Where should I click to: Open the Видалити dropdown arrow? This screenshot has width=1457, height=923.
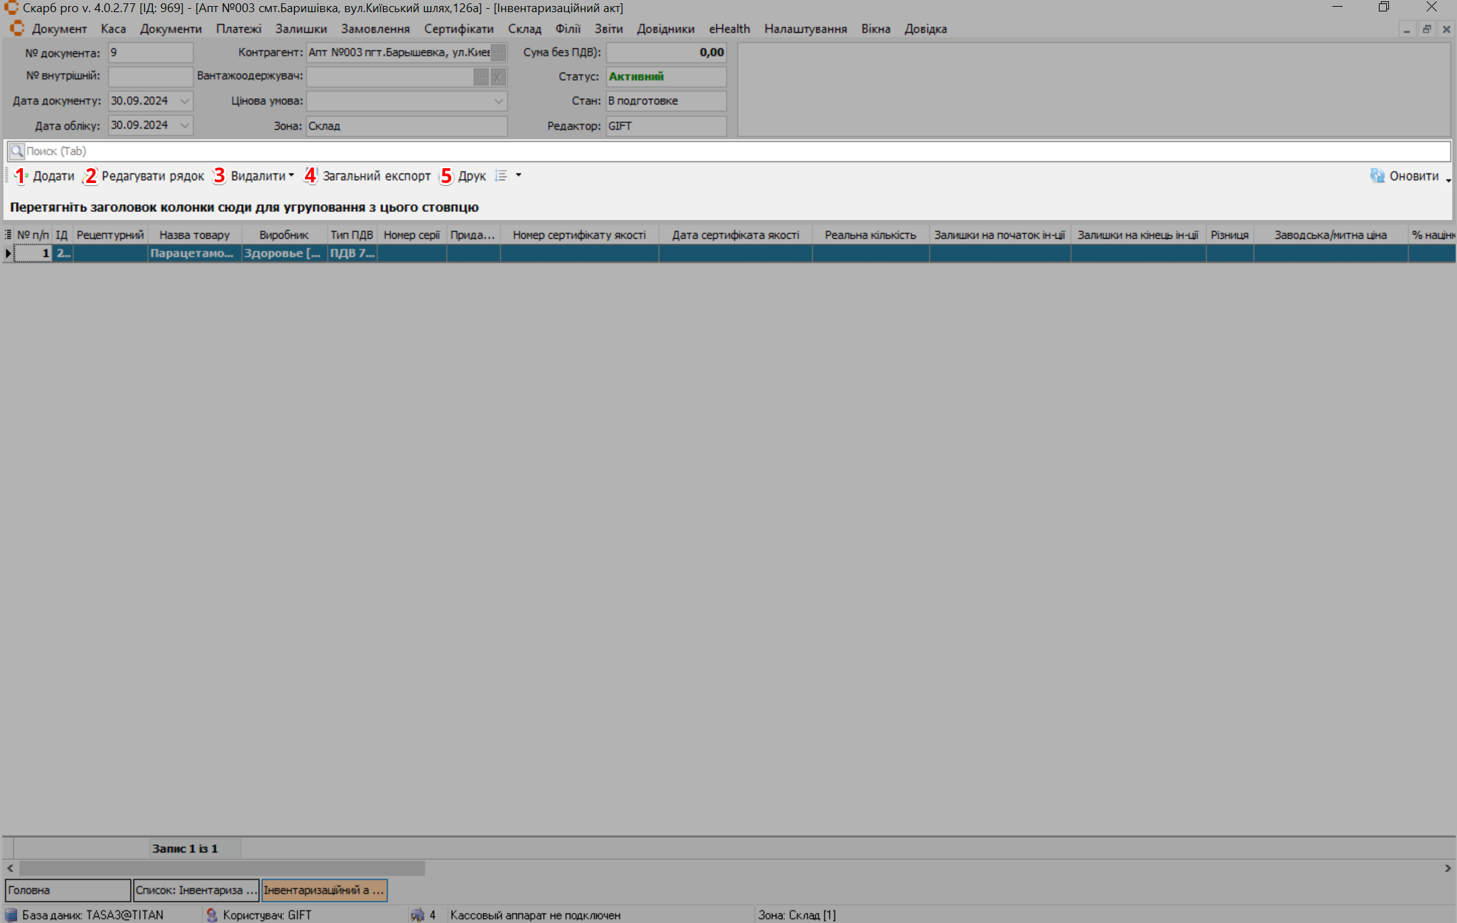[x=292, y=176]
